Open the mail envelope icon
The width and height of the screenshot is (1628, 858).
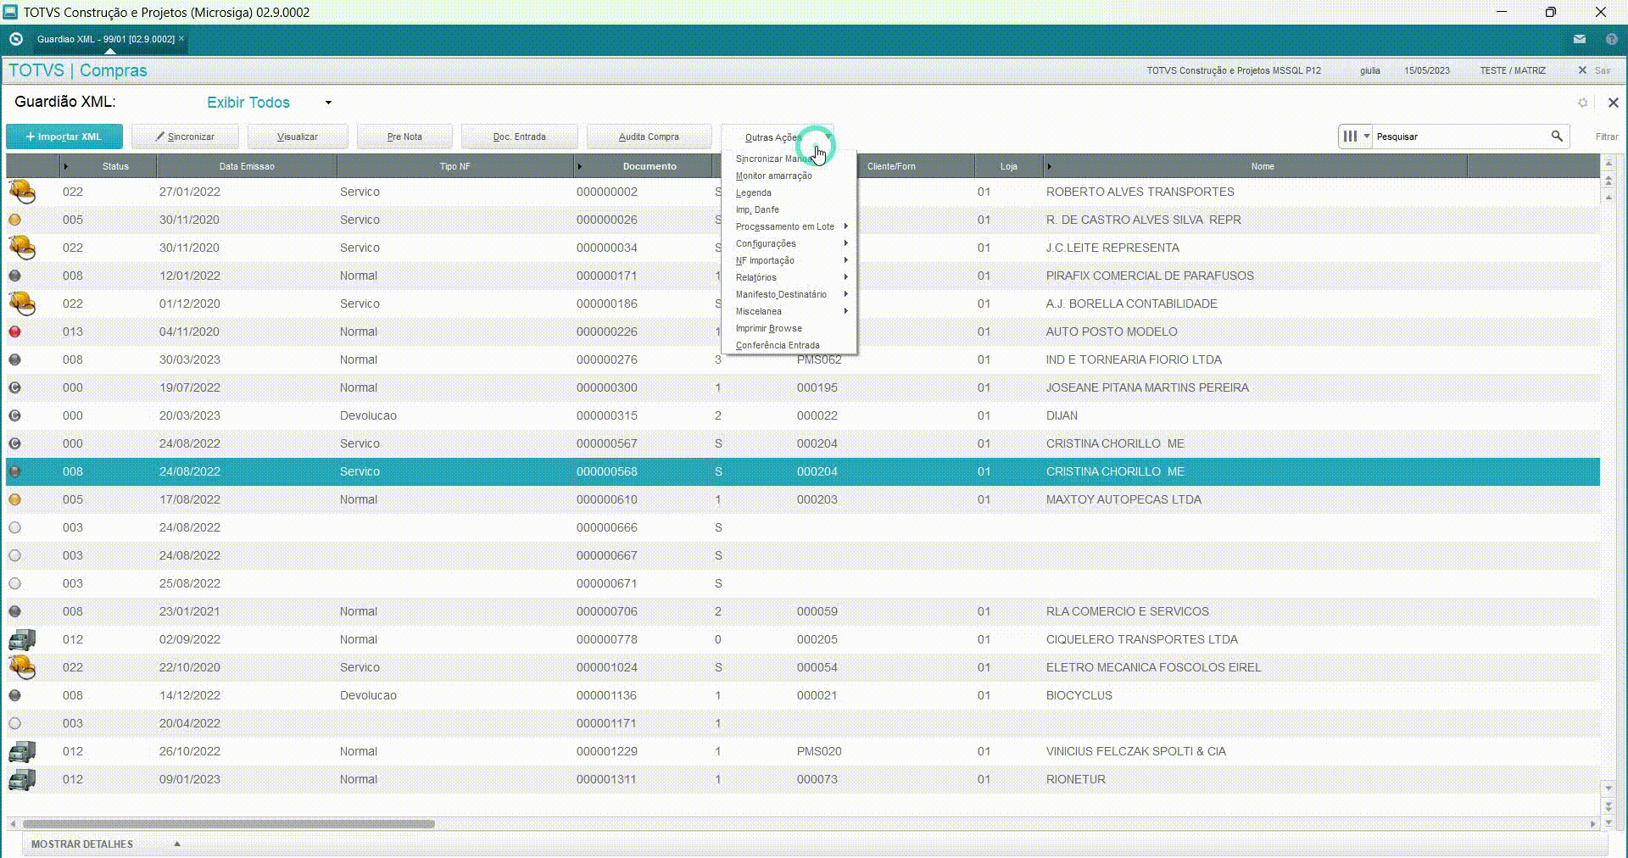(1580, 39)
